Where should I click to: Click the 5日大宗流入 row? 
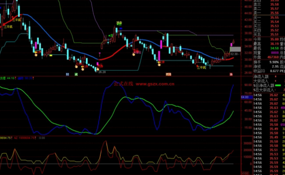(269, 90)
